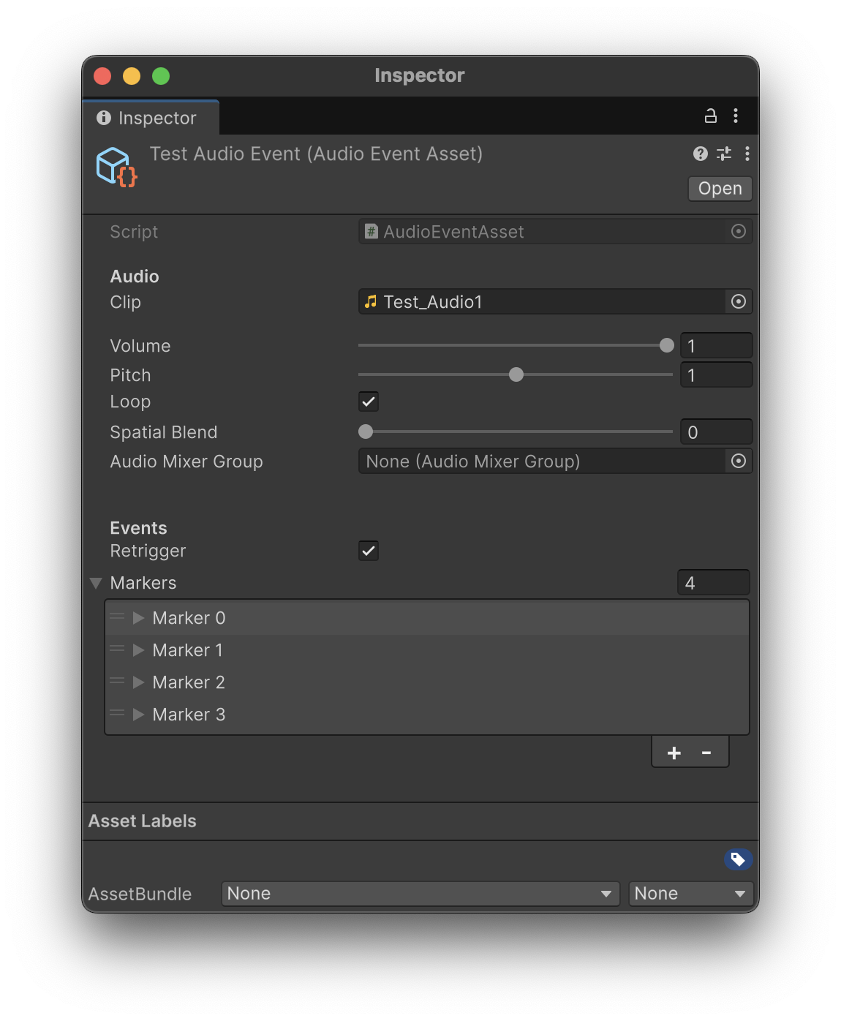This screenshot has width=841, height=1021.
Task: Click the Open button
Action: pos(720,189)
